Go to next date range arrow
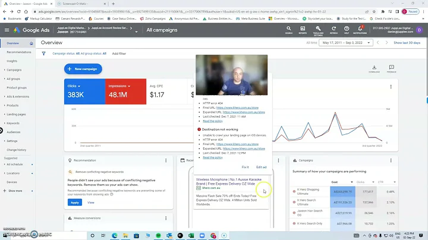This screenshot has height=240, width=428. coord(386,43)
